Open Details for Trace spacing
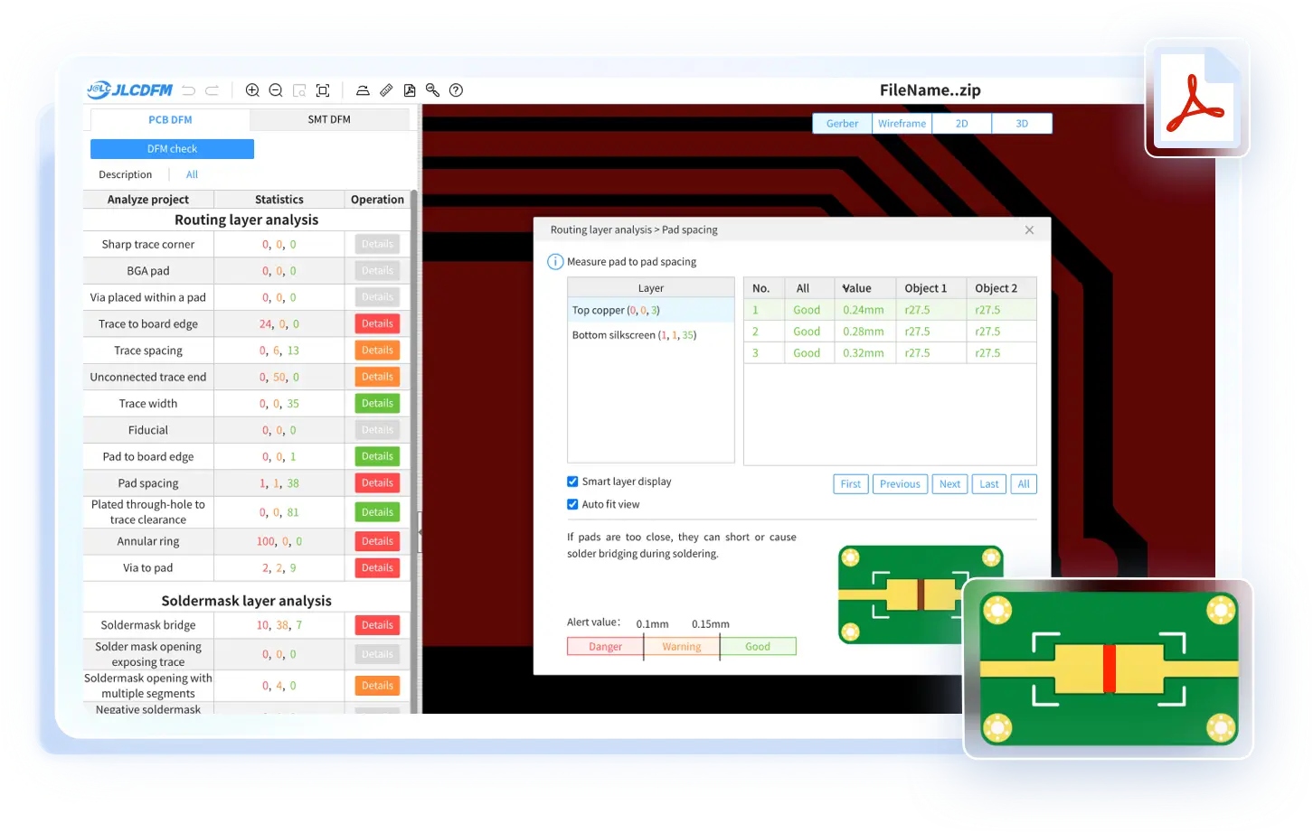The image size is (1313, 833). pyautogui.click(x=377, y=350)
